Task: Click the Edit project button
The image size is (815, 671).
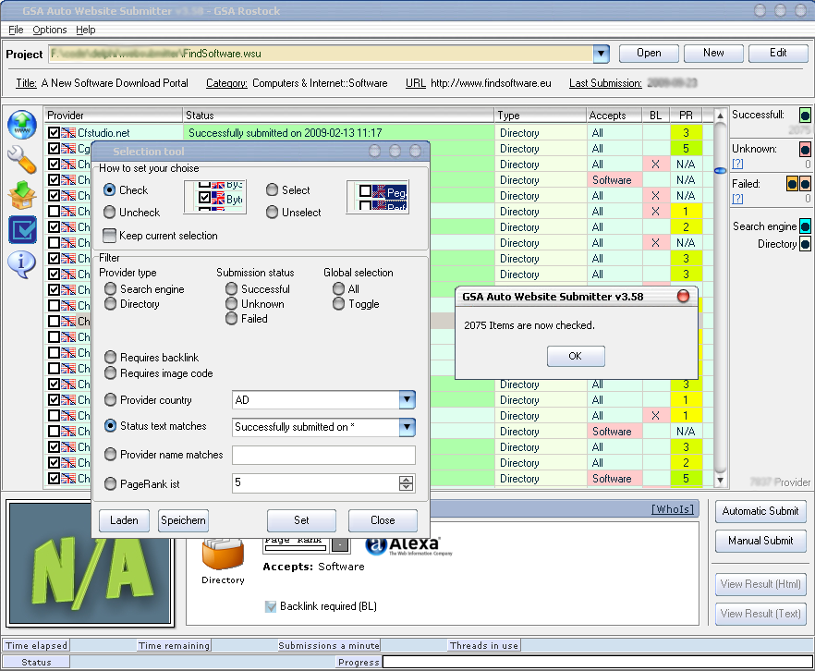Action: pyautogui.click(x=778, y=53)
